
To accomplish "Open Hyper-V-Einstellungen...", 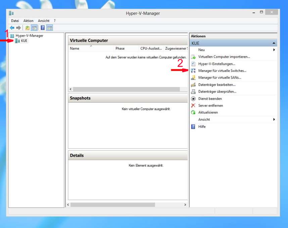I will coord(217,64).
